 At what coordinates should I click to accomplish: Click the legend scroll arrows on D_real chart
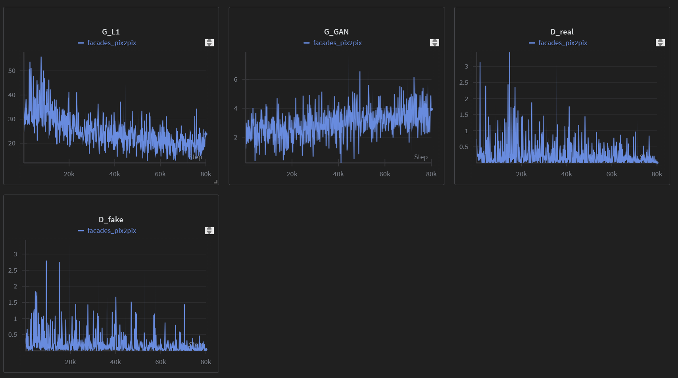(x=660, y=43)
